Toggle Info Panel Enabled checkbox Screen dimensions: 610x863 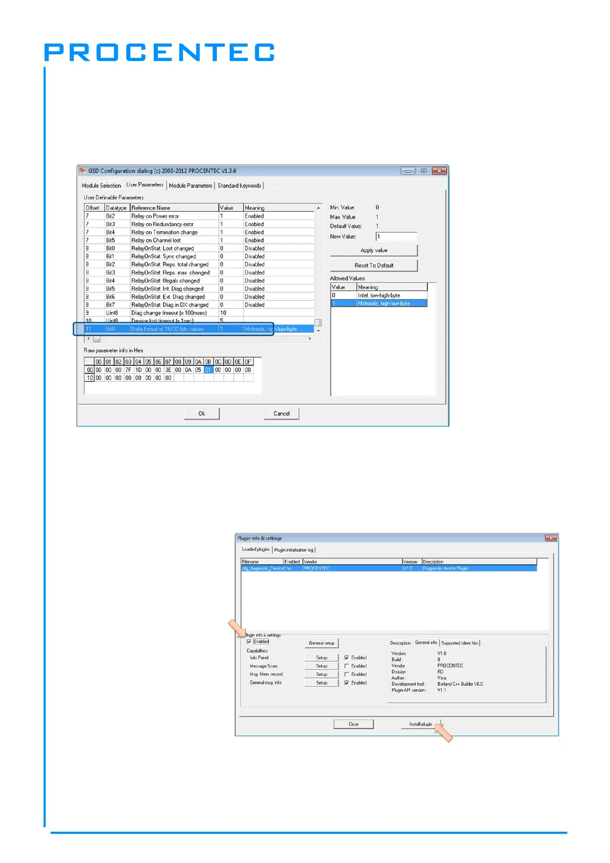pyautogui.click(x=347, y=657)
